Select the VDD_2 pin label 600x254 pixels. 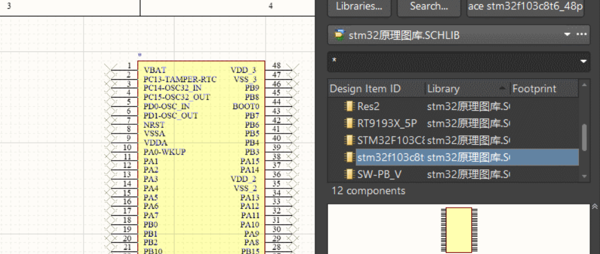(x=243, y=179)
